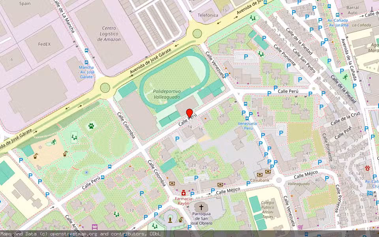Click the blue hotel bed icon
379x237 pixels.
tap(370, 193)
